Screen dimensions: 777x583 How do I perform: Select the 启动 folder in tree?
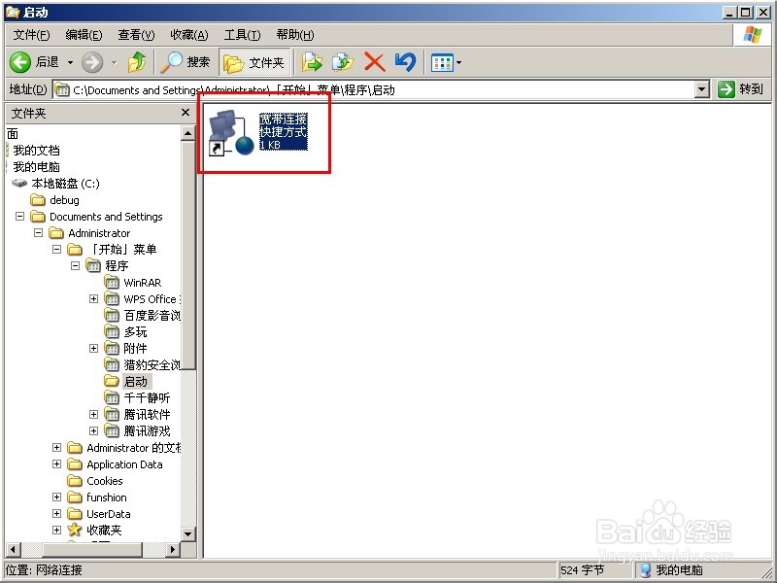135,381
